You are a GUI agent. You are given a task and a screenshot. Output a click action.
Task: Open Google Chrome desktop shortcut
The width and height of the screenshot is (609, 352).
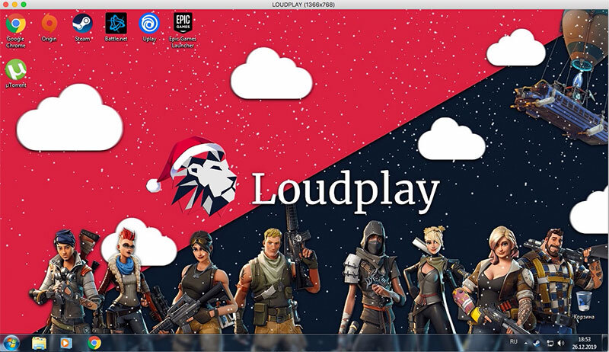pyautogui.click(x=15, y=30)
